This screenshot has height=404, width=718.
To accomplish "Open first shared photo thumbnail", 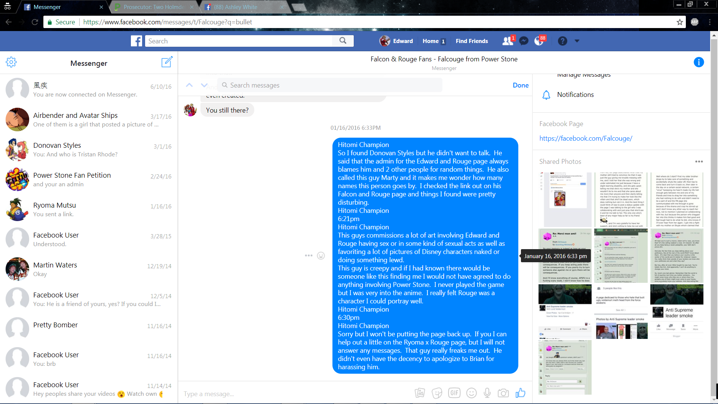I will click(x=565, y=199).
